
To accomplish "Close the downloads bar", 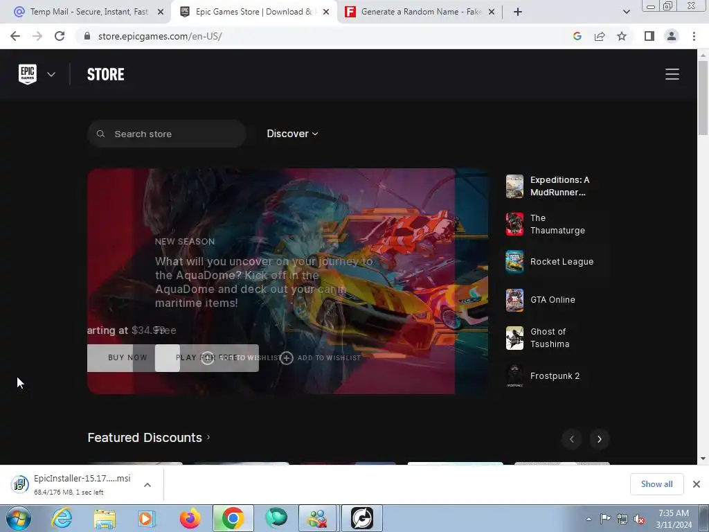I will click(697, 484).
